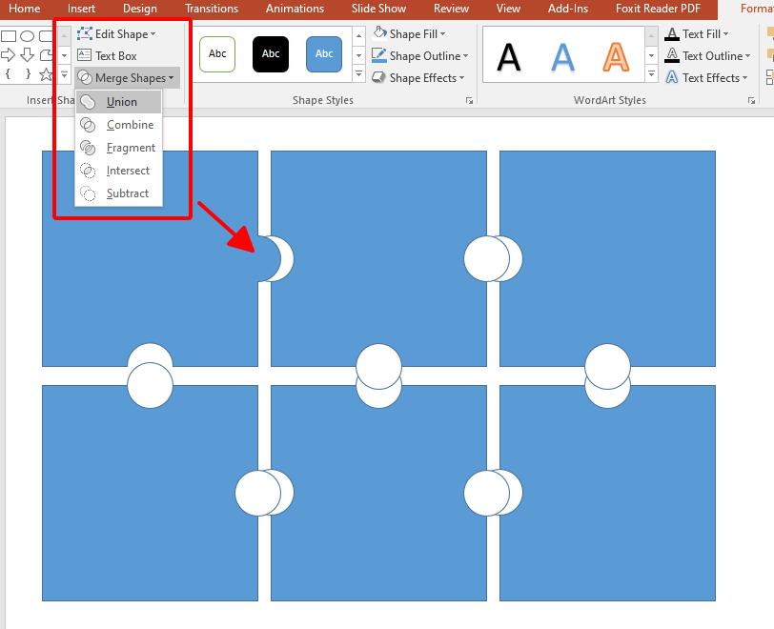
Task: Expand the WordArt styles gallery More arrow
Action: click(x=651, y=74)
